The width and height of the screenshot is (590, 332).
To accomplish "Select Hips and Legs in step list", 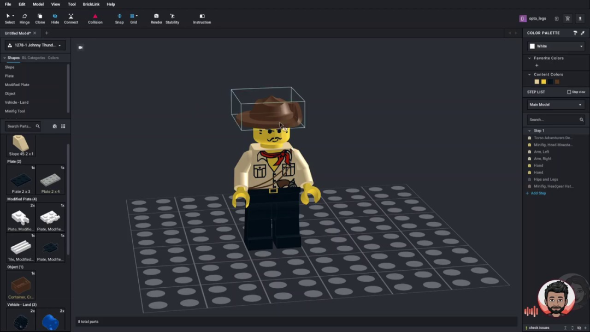I will tap(546, 179).
